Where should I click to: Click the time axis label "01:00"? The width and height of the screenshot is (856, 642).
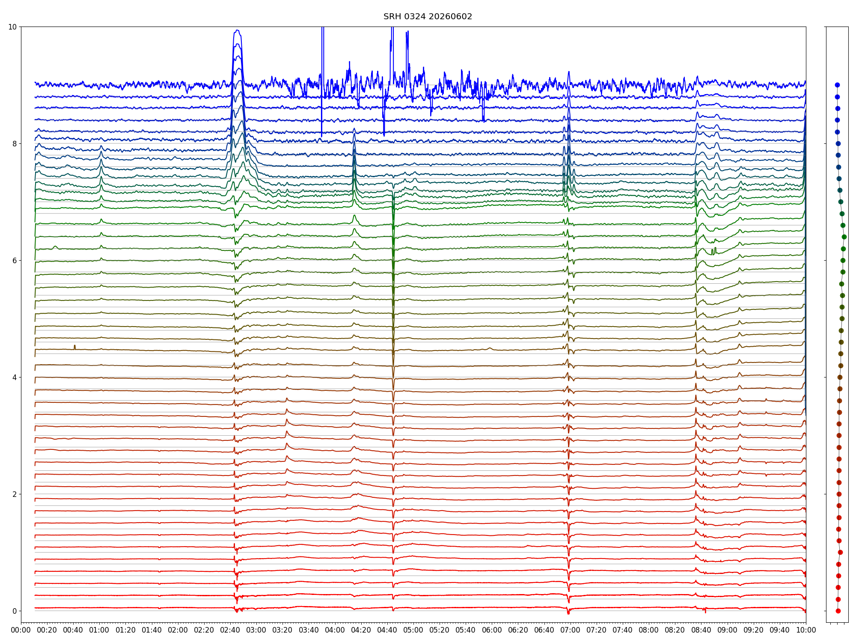99,630
